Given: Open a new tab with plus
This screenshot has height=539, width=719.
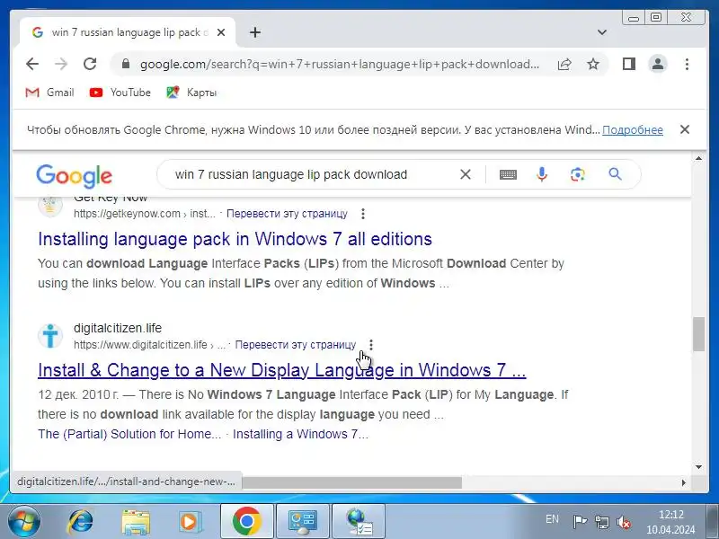Looking at the screenshot, I should click(255, 32).
